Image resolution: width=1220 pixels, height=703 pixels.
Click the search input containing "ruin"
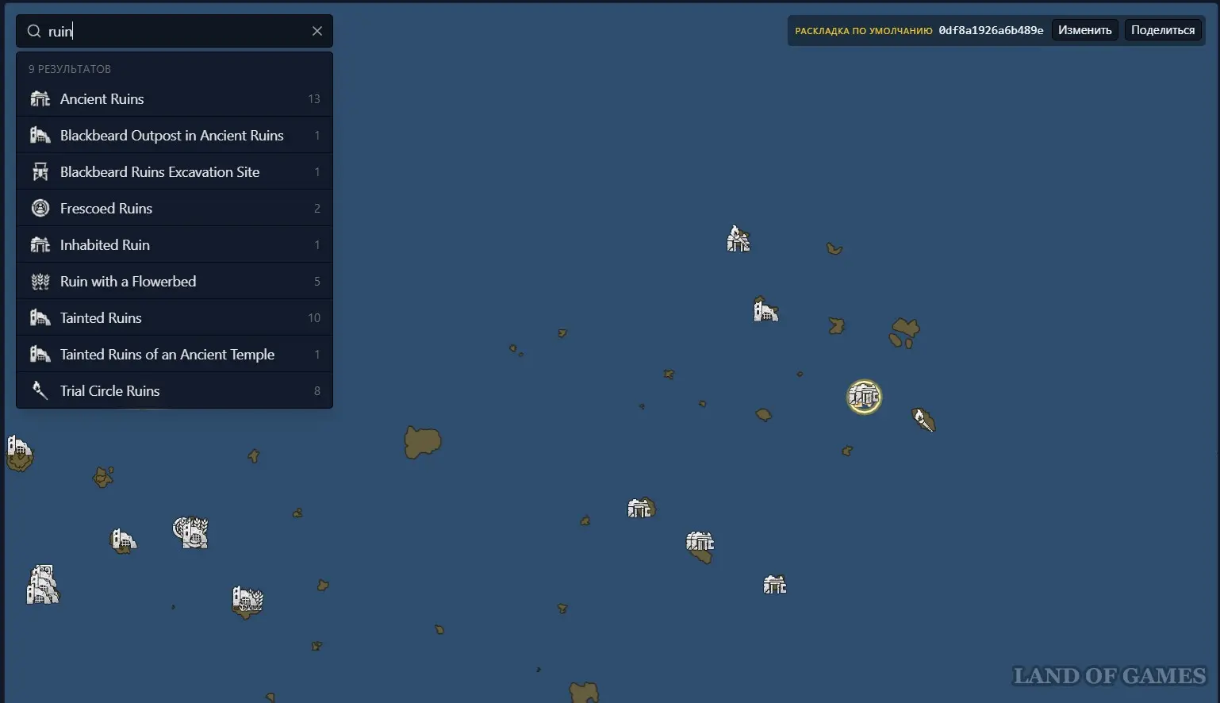[x=175, y=31]
